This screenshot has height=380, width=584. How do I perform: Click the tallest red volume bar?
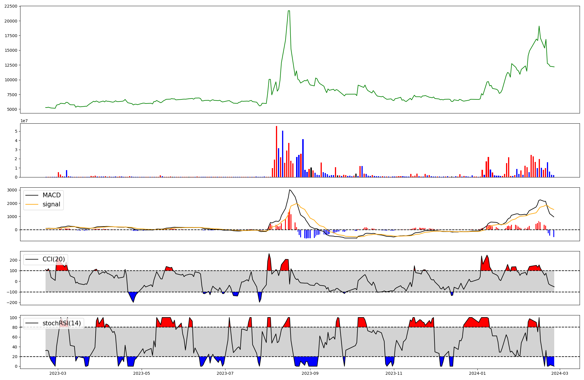tap(277, 152)
